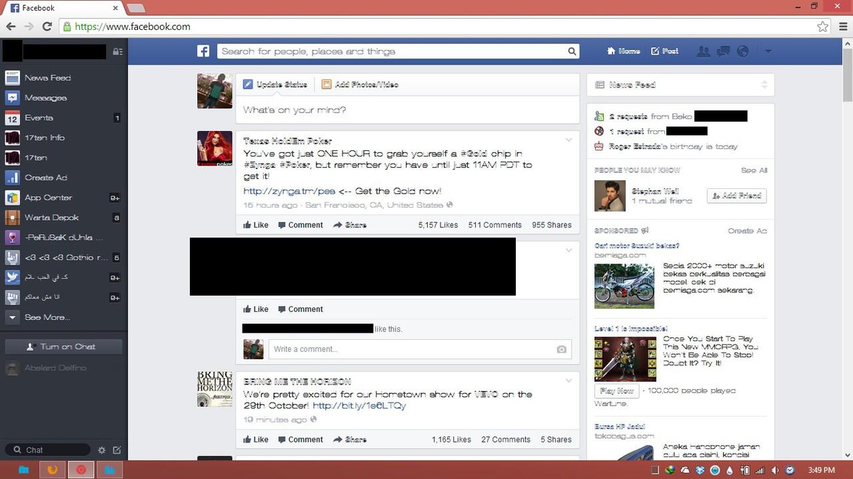The image size is (853, 479).
Task: Open chat settings gear icon
Action: (102, 450)
